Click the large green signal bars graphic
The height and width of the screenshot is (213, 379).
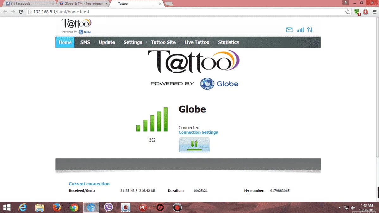click(152, 119)
